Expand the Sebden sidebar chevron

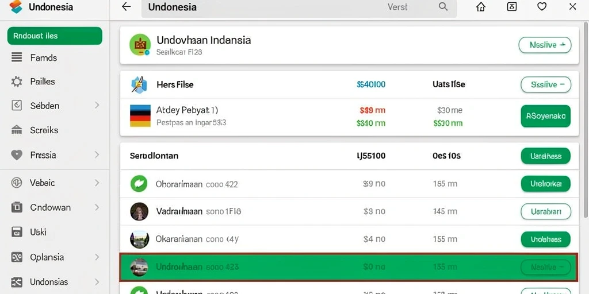click(x=97, y=106)
